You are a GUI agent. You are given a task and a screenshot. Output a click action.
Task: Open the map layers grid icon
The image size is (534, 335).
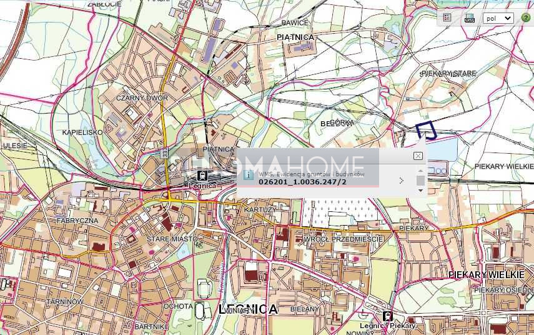pos(447,17)
